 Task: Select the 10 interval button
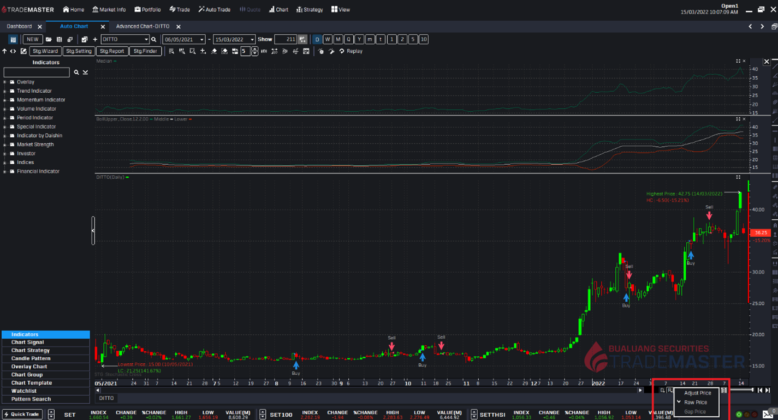coord(424,39)
